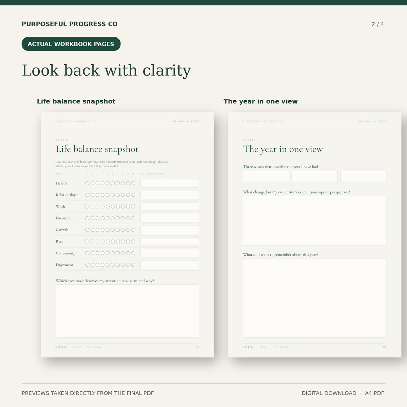
Task: Click the Community observation box
Action: (170, 253)
